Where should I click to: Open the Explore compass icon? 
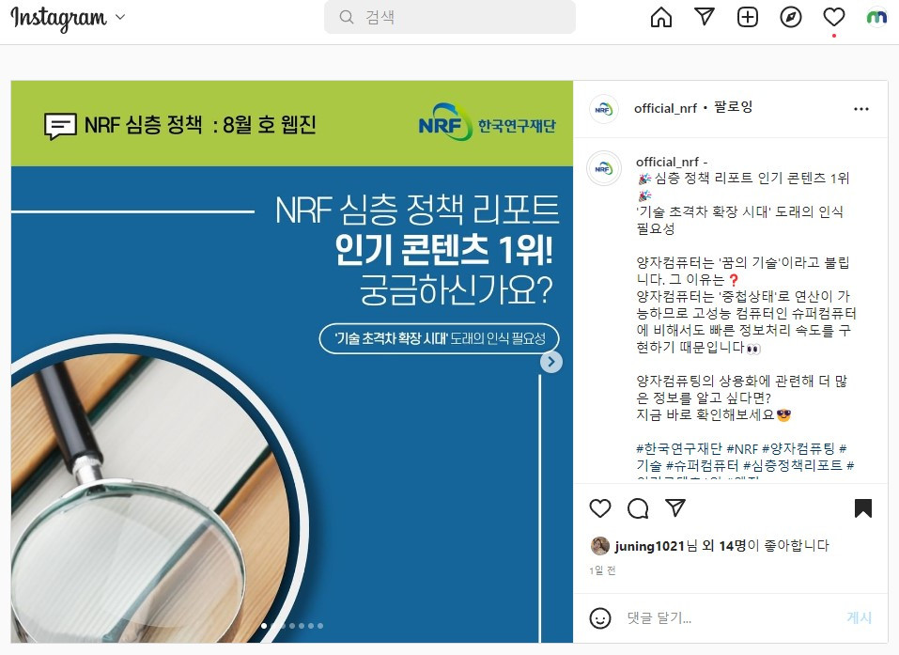[791, 17]
